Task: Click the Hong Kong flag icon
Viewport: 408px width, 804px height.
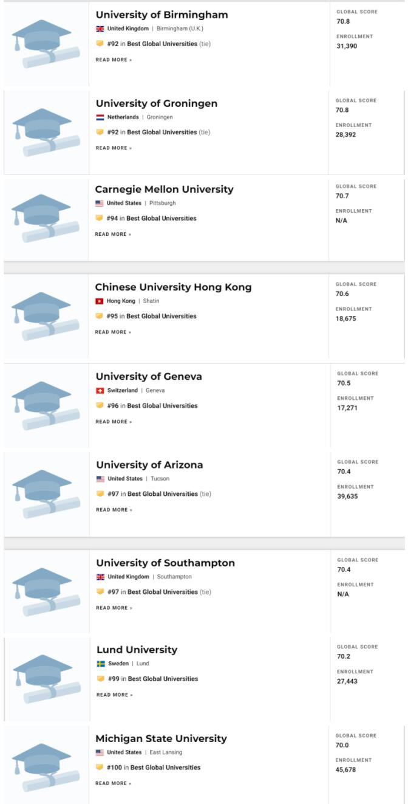Action: [100, 301]
